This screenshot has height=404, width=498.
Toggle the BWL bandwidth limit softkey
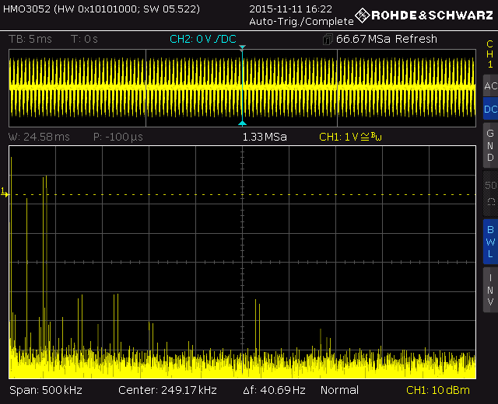click(489, 241)
